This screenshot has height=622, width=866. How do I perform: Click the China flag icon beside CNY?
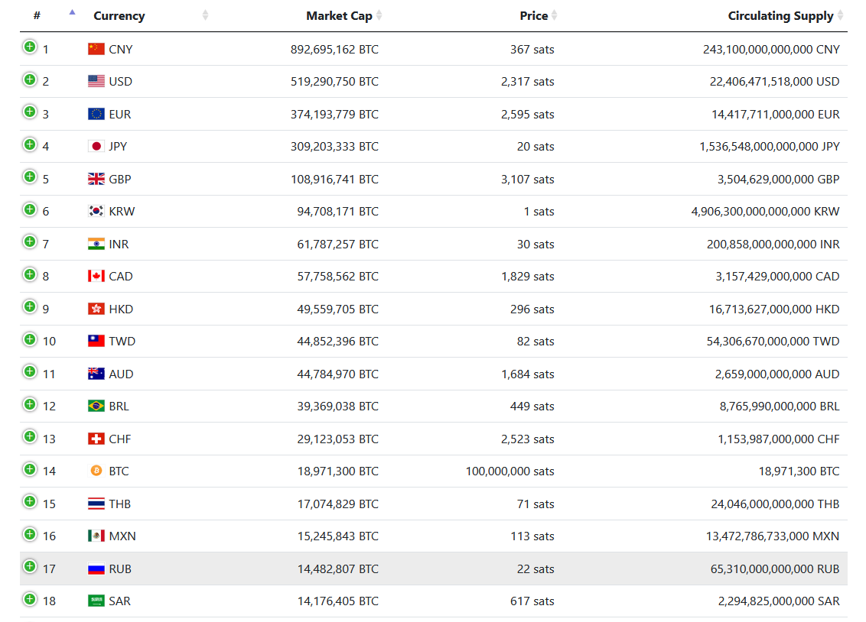[x=96, y=49]
